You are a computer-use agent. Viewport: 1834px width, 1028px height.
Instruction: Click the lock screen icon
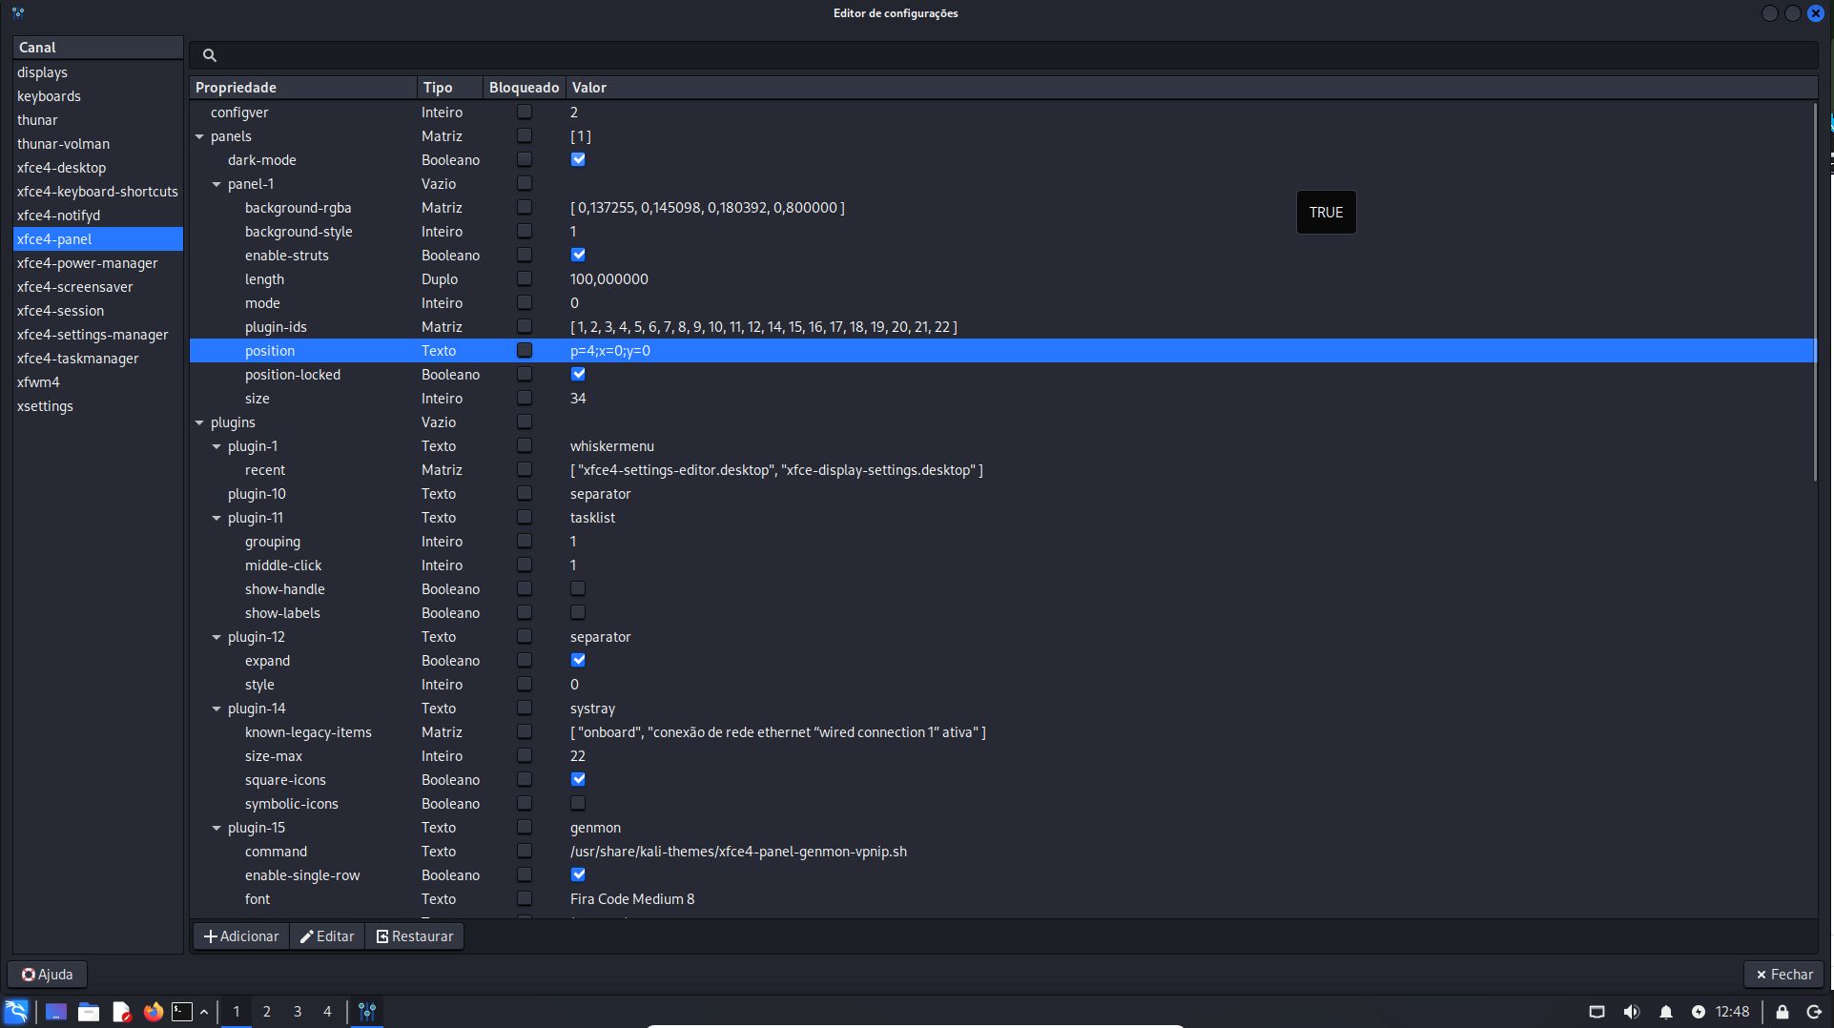pyautogui.click(x=1782, y=1012)
